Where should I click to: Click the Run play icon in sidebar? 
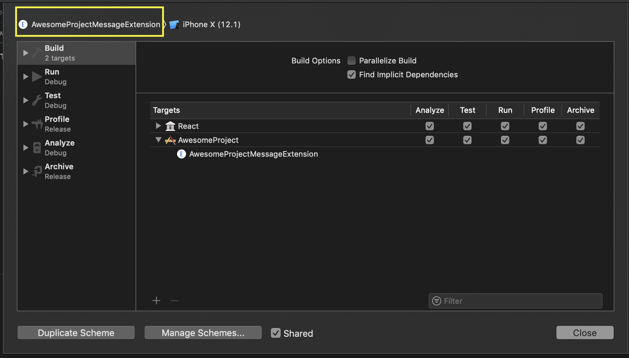pos(37,77)
